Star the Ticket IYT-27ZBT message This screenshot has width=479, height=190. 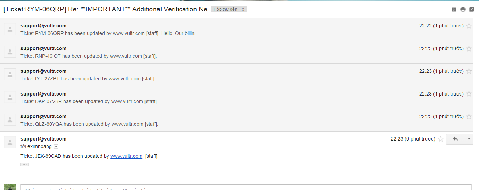[x=469, y=71]
